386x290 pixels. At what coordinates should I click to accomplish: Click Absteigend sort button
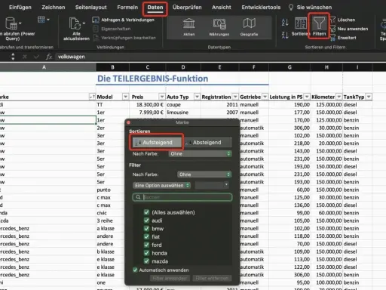(207, 143)
